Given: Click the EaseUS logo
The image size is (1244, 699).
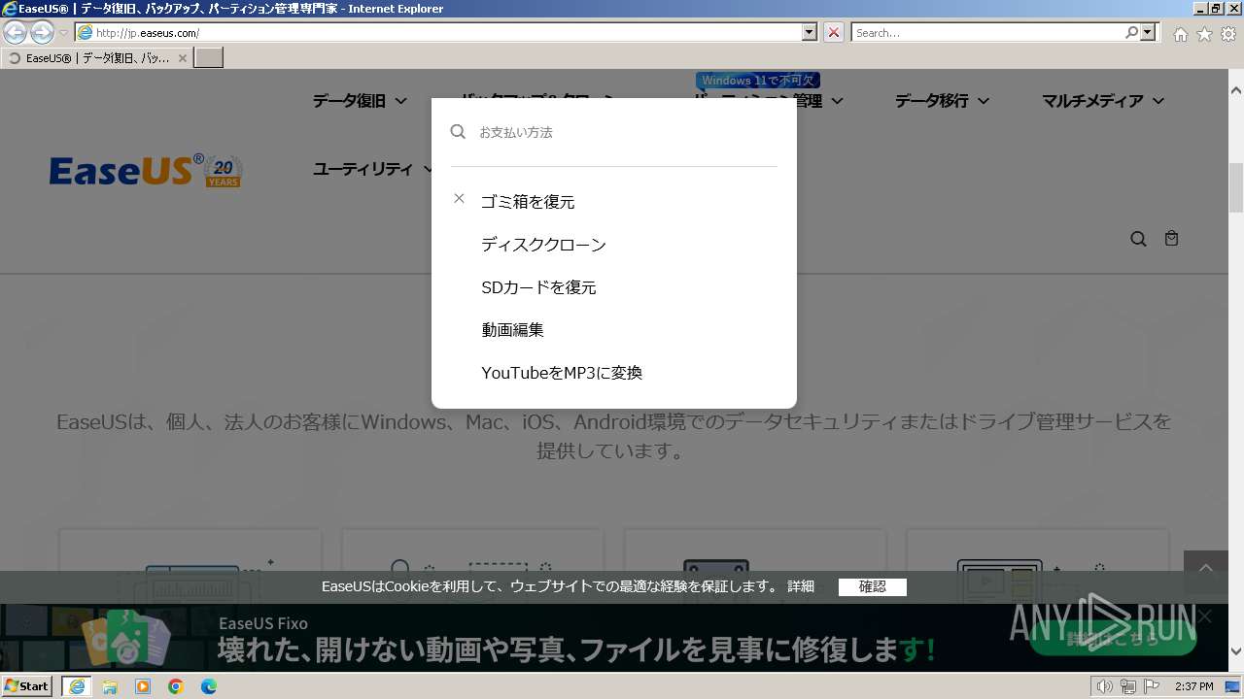Looking at the screenshot, I should point(146,171).
